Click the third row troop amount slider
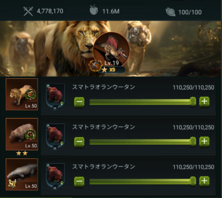222x198 pixels. [x=143, y=182]
